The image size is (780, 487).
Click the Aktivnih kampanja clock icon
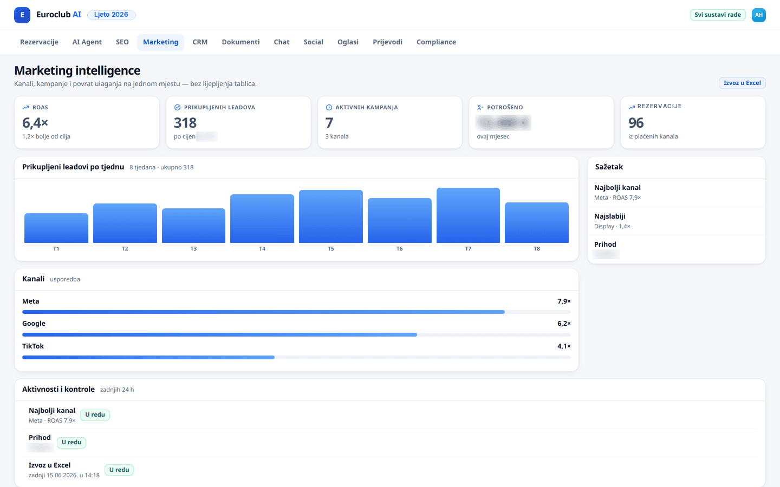(x=329, y=108)
